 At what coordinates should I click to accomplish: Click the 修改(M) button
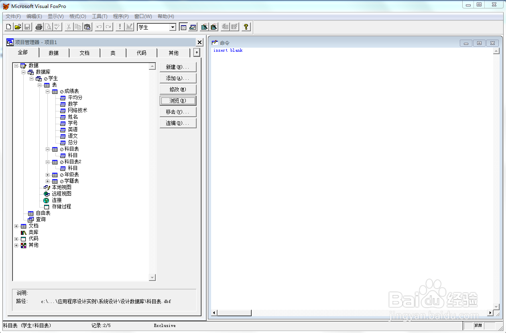pyautogui.click(x=178, y=89)
